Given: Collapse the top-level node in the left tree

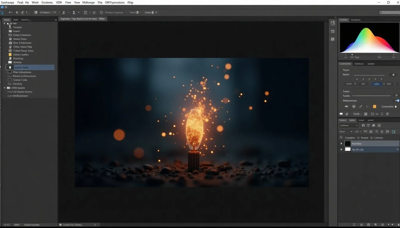Looking at the screenshot, I should pos(4,23).
